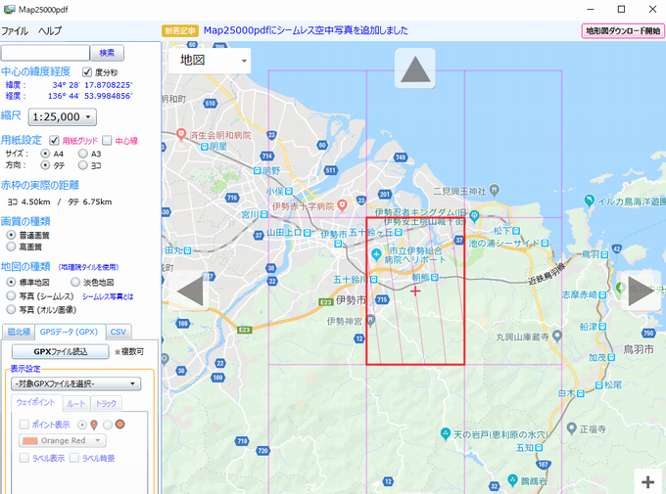
Task: Select 標準地図 map type
Action: (11, 282)
